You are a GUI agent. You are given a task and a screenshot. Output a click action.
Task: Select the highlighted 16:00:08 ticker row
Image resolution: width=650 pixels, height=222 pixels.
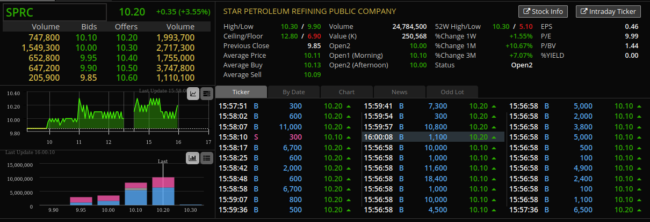tap(433, 137)
